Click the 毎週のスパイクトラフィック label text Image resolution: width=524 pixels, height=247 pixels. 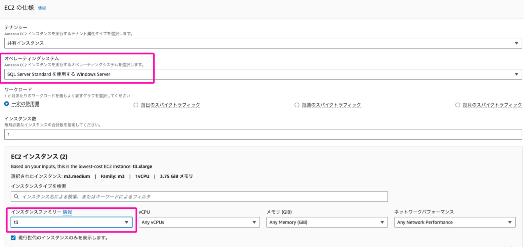331,105
